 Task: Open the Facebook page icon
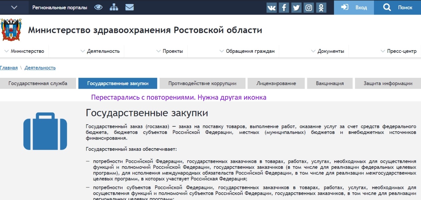coord(284,8)
